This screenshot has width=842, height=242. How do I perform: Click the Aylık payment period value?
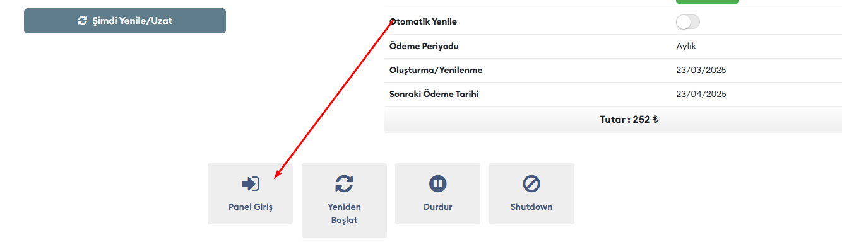click(x=686, y=47)
